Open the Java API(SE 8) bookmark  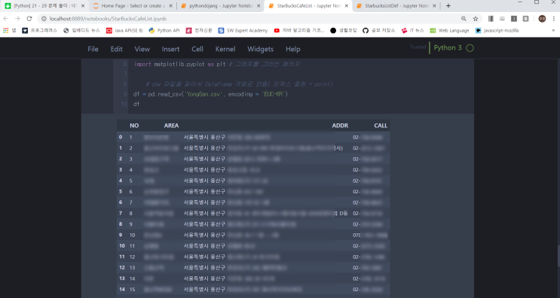coord(124,31)
